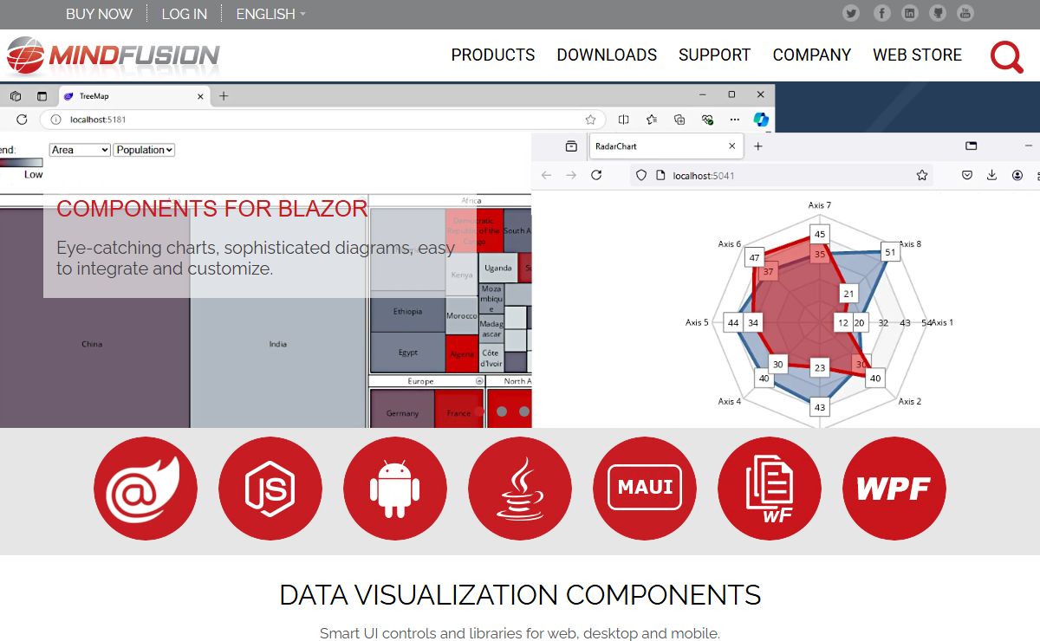Open the ENGLISH language dropdown
Viewport: 1040px width, 641px height.
[271, 14]
